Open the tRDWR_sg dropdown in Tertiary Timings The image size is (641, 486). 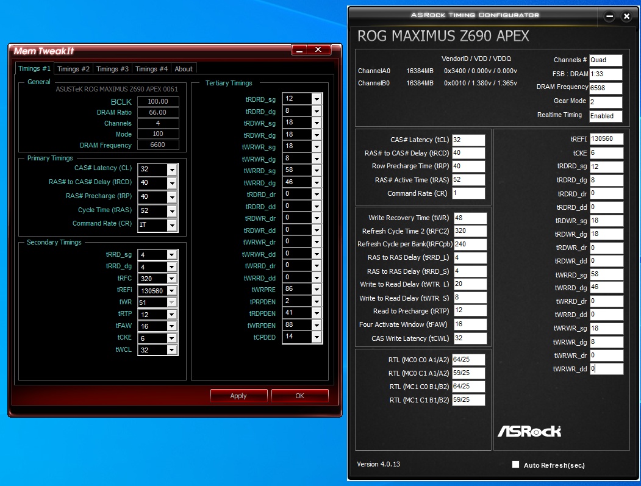(317, 123)
